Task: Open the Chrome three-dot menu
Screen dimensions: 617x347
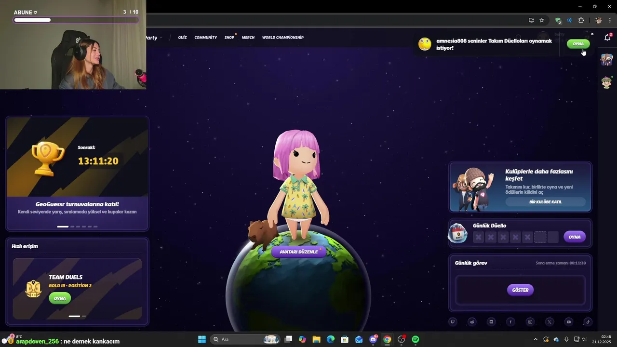Action: (x=610, y=20)
